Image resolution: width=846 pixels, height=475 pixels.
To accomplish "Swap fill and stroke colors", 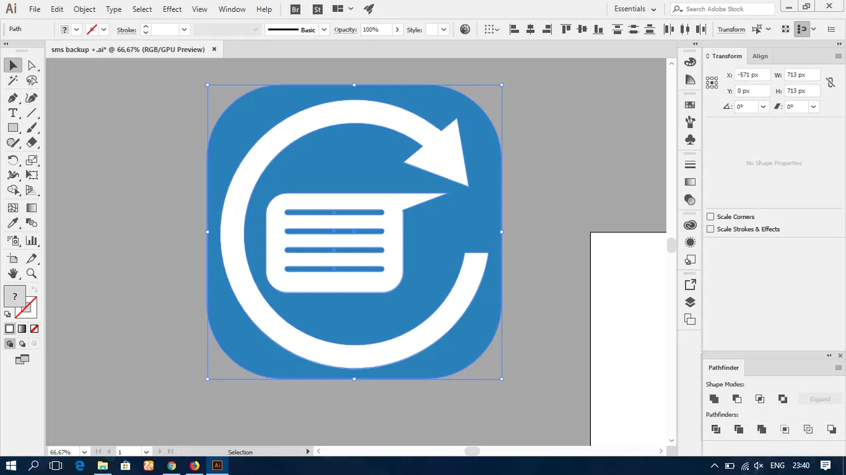I will point(34,290).
